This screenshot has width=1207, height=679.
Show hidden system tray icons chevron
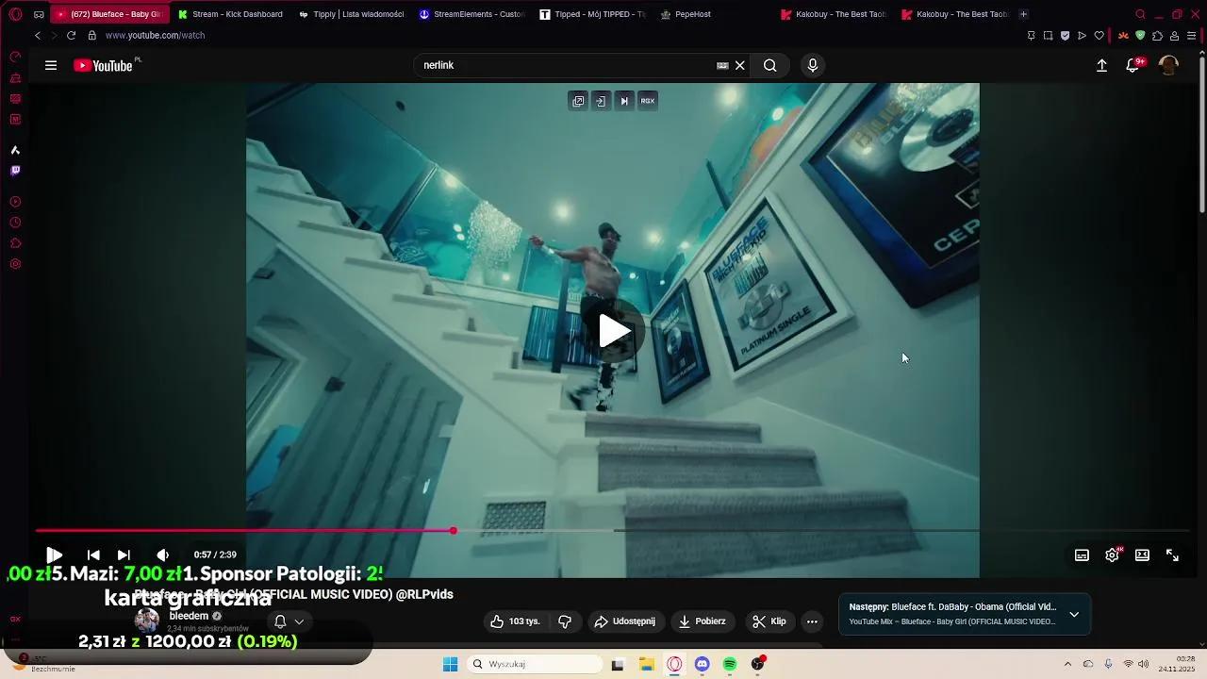point(1067,664)
